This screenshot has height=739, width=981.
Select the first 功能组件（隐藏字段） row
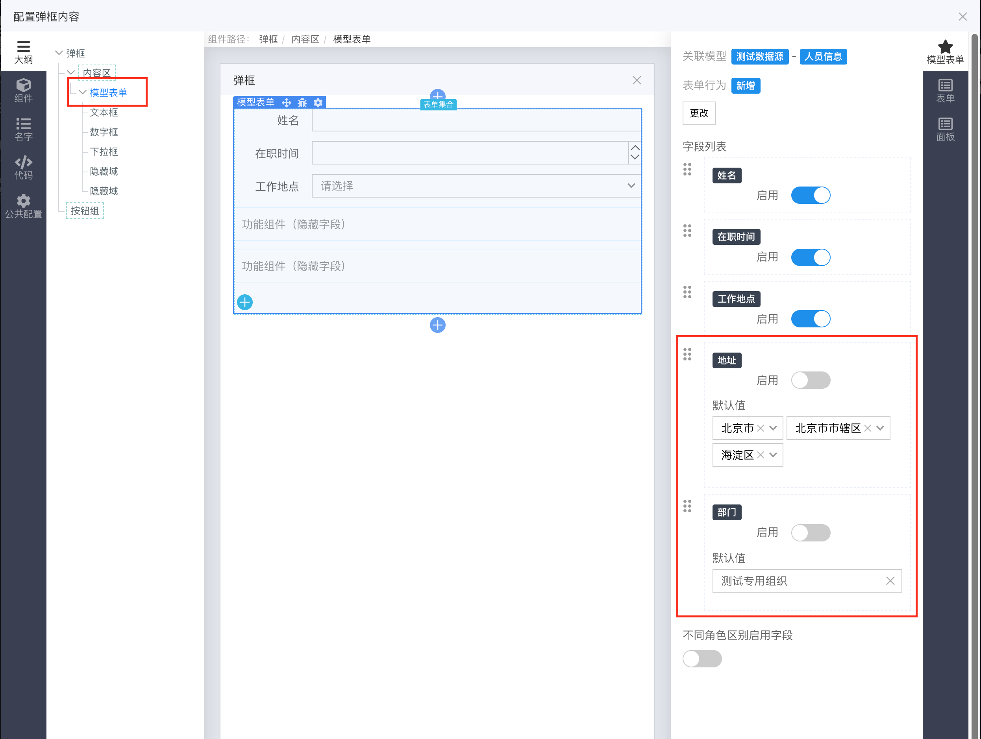point(437,224)
